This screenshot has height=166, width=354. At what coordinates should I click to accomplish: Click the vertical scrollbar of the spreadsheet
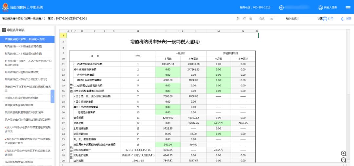coord(348,96)
